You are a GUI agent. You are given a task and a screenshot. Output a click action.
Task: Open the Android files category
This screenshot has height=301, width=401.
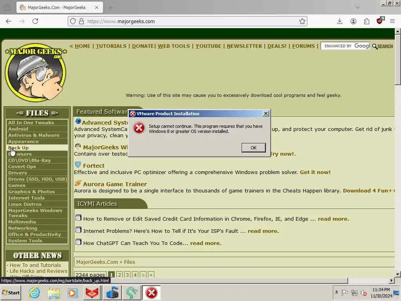click(x=37, y=129)
